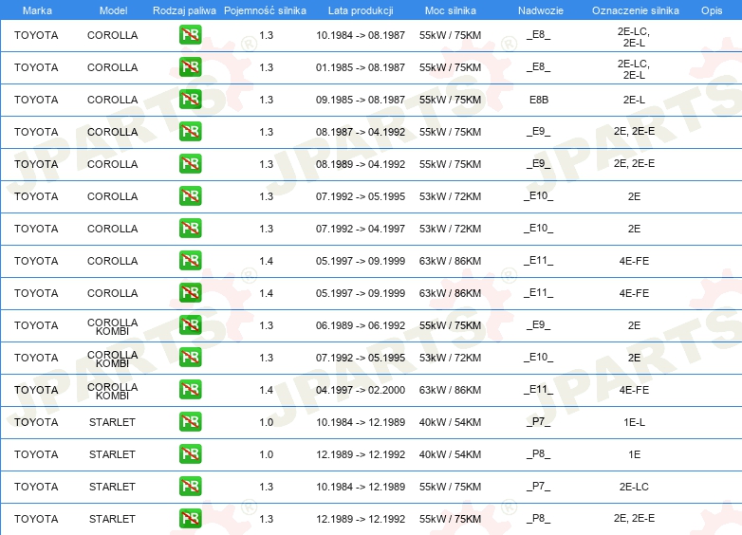
Task: Click fuel icon in Starlet 2E-LC row
Action: coord(190,487)
